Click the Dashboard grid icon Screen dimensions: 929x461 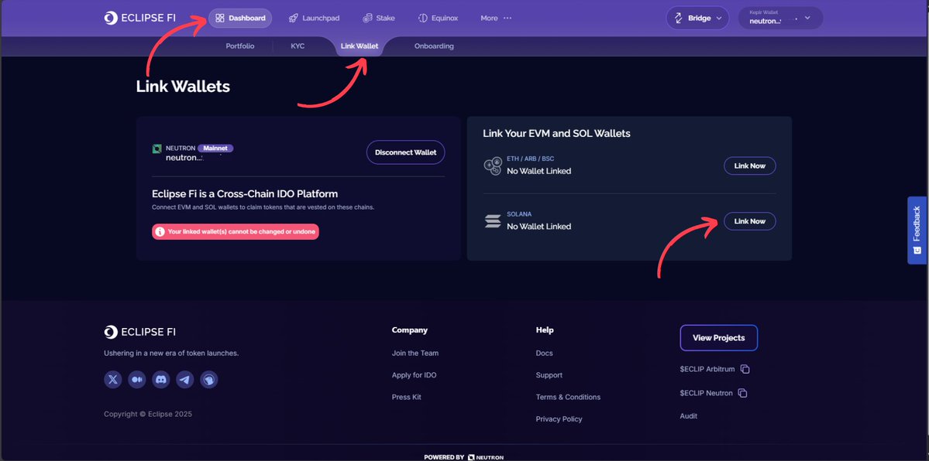(x=220, y=19)
